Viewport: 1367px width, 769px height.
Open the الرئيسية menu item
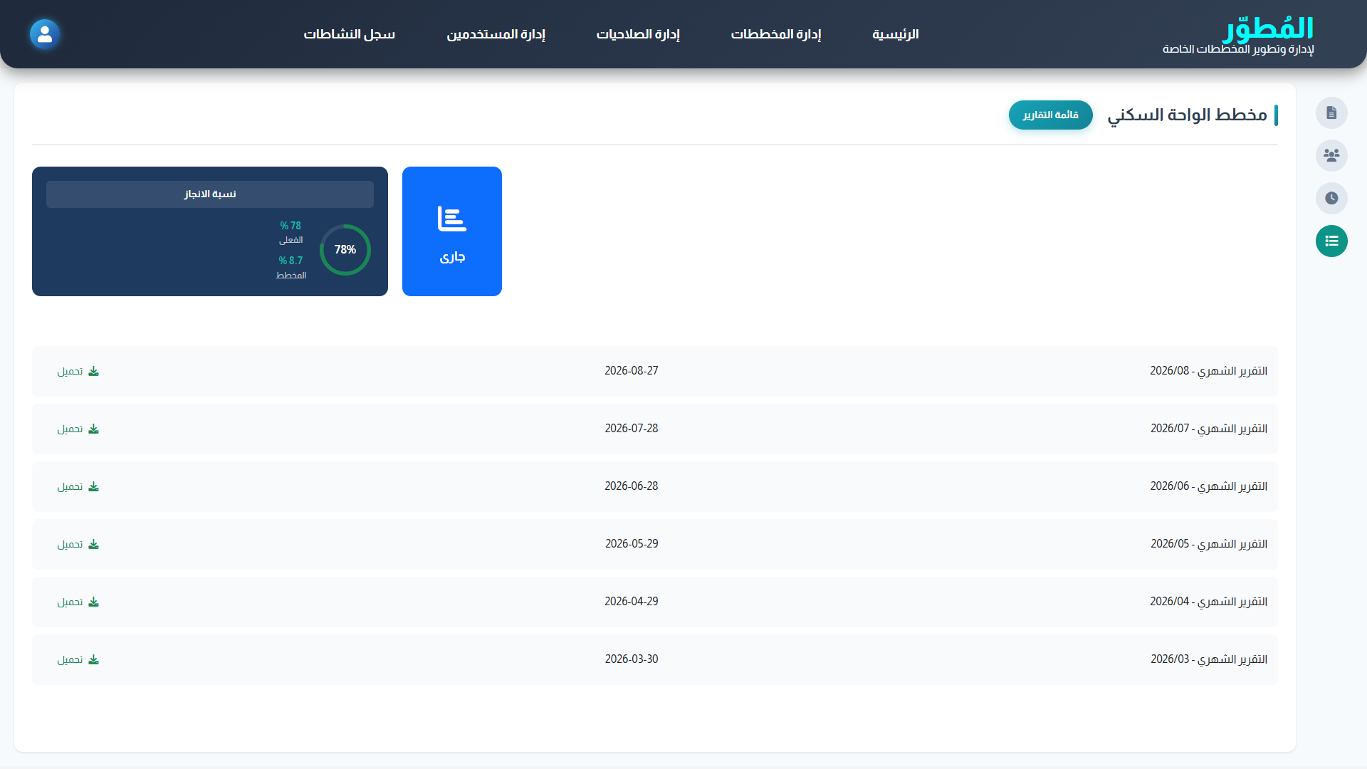(x=896, y=34)
